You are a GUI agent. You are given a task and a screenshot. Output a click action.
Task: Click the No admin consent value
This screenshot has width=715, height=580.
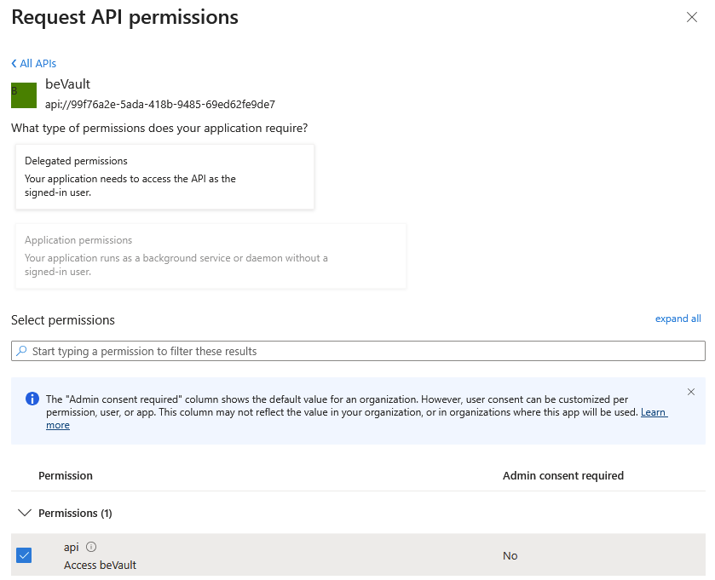510,555
